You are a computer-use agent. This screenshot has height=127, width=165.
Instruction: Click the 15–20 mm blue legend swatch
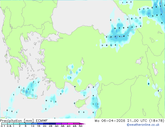coord(41,124)
